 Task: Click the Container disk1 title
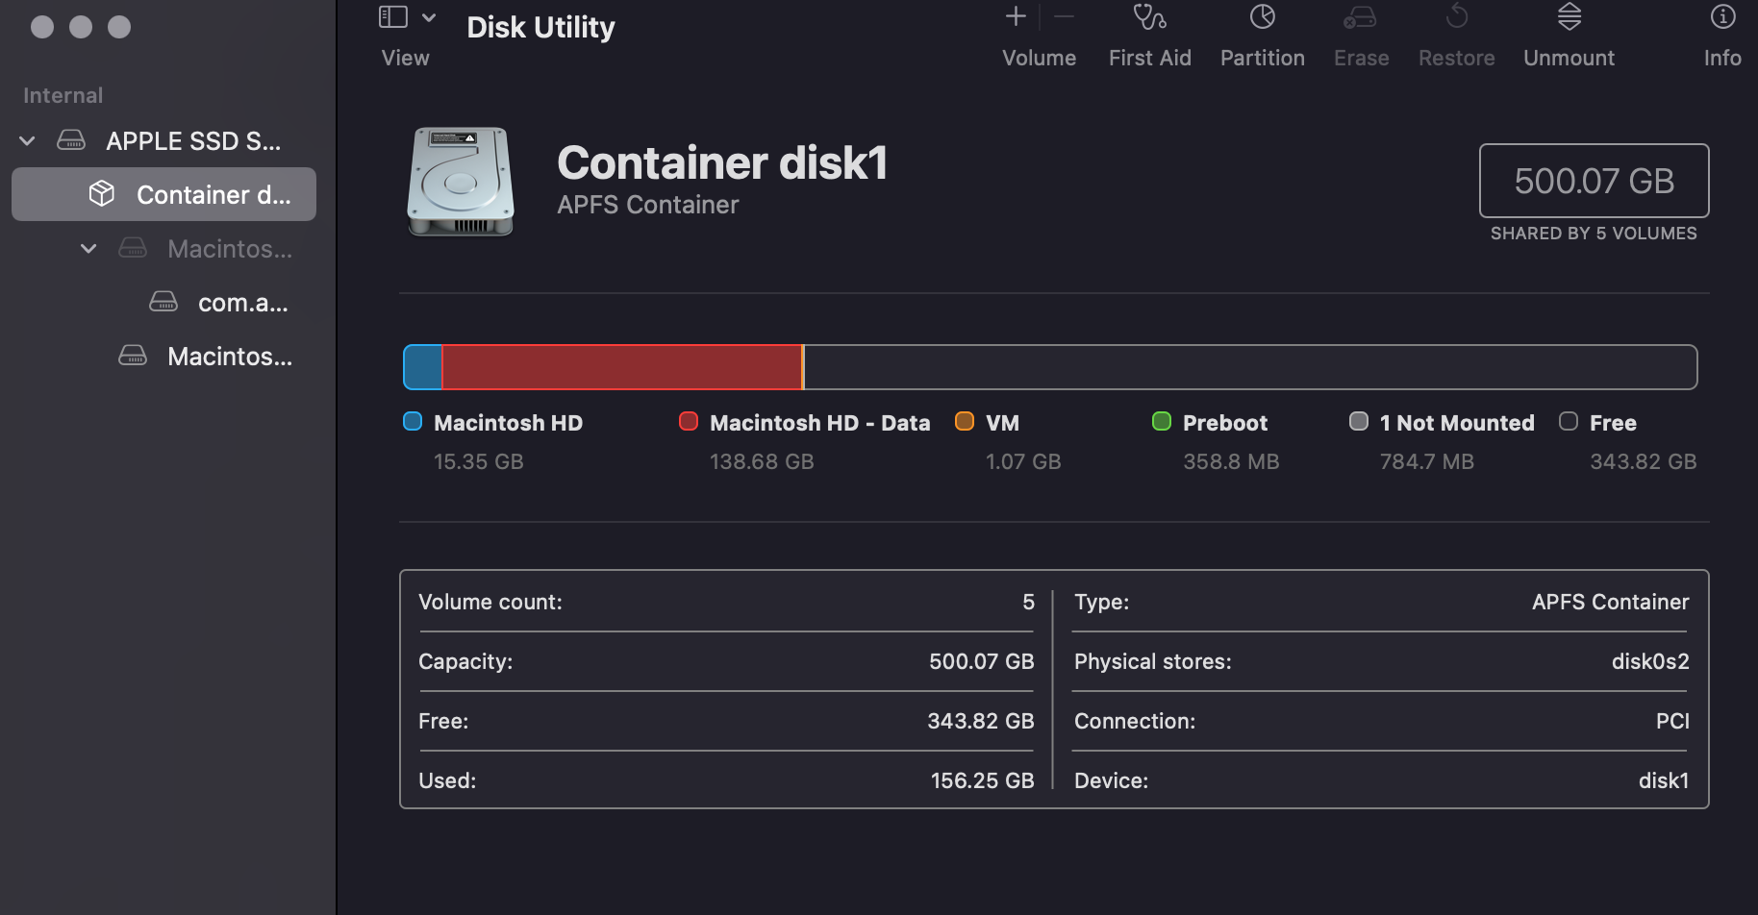(722, 162)
